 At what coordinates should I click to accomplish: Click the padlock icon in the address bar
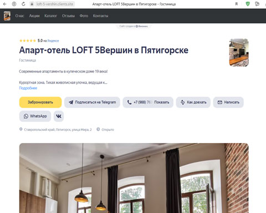(32, 4)
